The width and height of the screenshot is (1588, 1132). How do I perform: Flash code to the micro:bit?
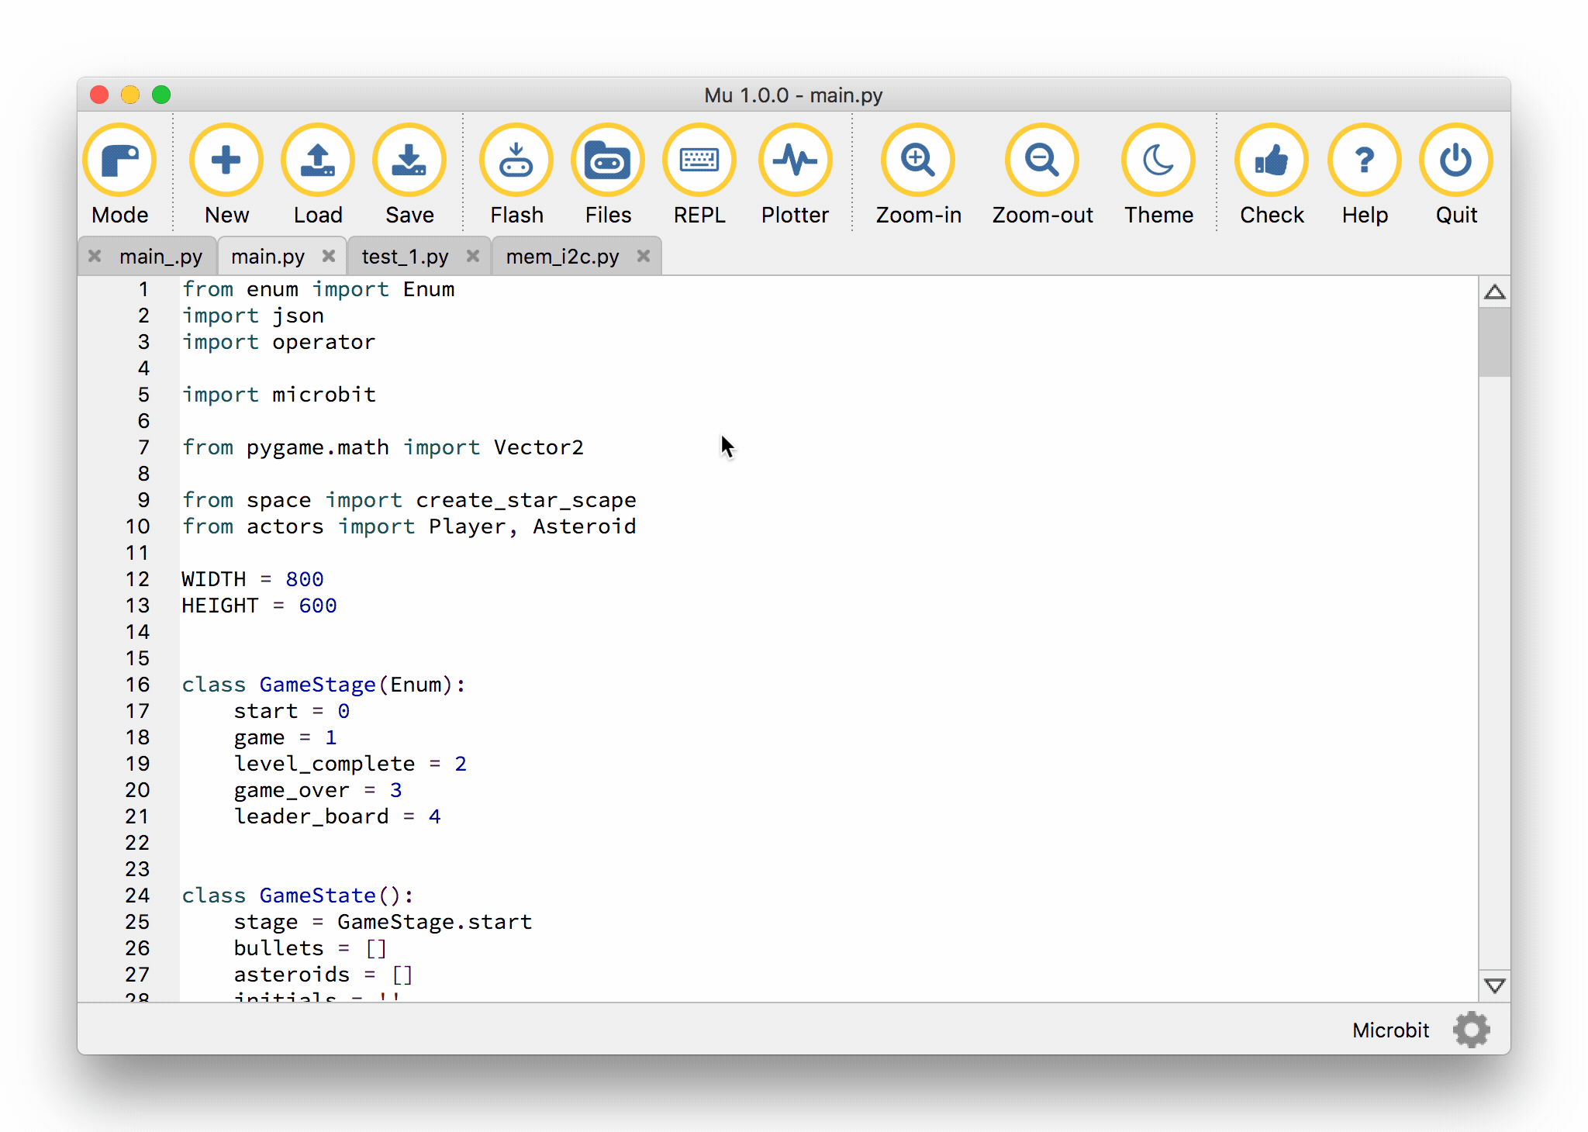pos(516,161)
